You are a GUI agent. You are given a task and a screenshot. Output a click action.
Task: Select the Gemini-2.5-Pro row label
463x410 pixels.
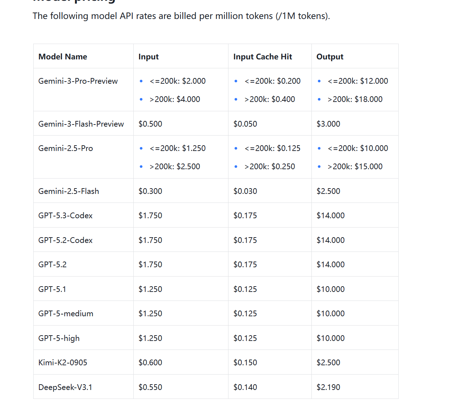coord(65,148)
